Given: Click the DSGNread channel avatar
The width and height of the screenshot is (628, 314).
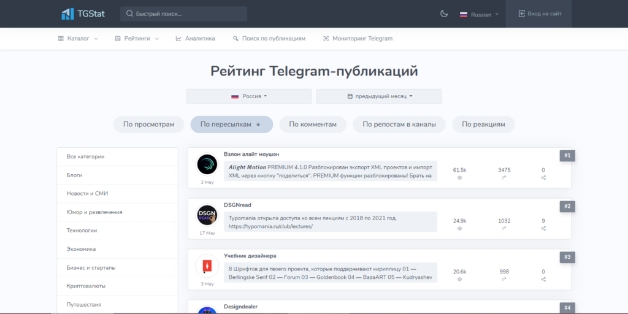Looking at the screenshot, I should [x=207, y=215].
